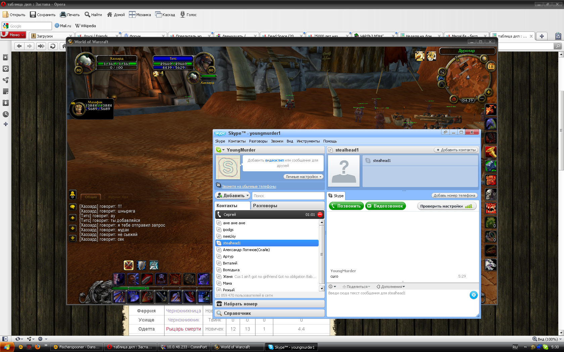Open the Инструменты menu in Skype
564x352 pixels.
coord(308,141)
